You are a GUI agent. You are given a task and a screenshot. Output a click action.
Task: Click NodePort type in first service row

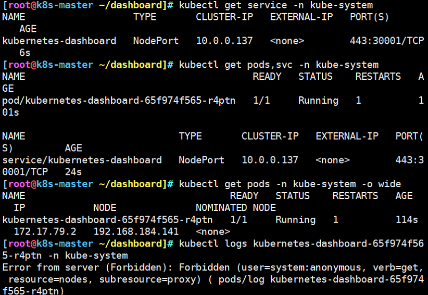(x=156, y=41)
